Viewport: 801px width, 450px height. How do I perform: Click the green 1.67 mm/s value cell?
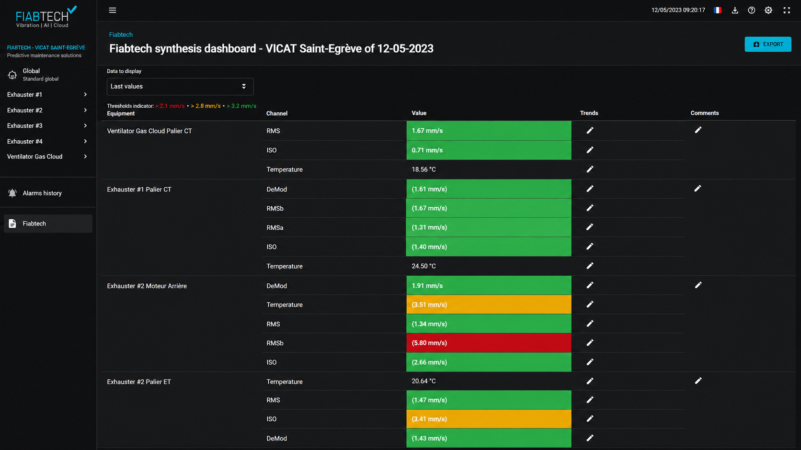pyautogui.click(x=489, y=131)
